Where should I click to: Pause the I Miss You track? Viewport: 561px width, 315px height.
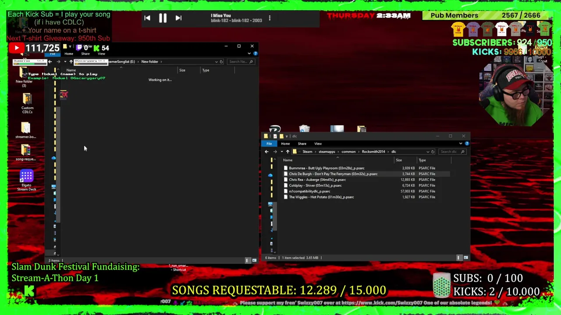(x=163, y=18)
